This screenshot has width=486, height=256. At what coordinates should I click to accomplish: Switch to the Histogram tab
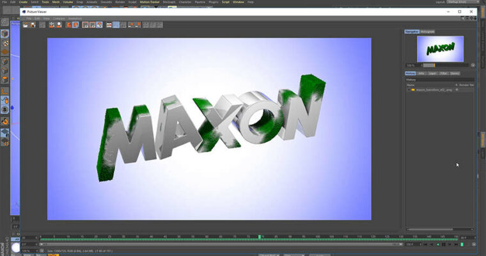click(x=427, y=31)
